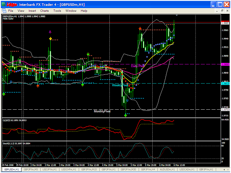
Task: Click the QQE(5) indicator label
Action: coord(14,120)
